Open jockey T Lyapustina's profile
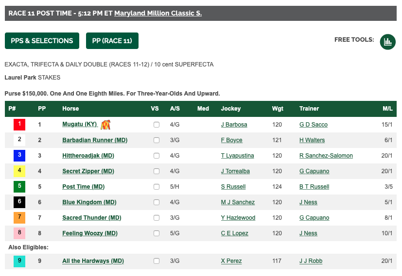The image size is (402, 276). tap(237, 156)
